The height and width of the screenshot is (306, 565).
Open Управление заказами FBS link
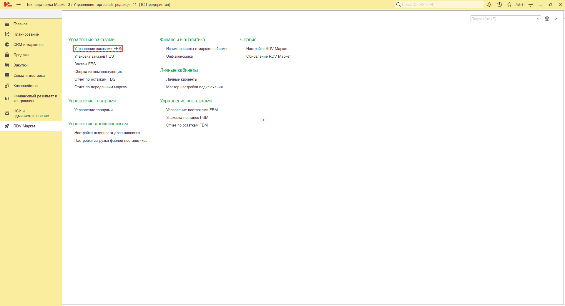[x=98, y=49]
